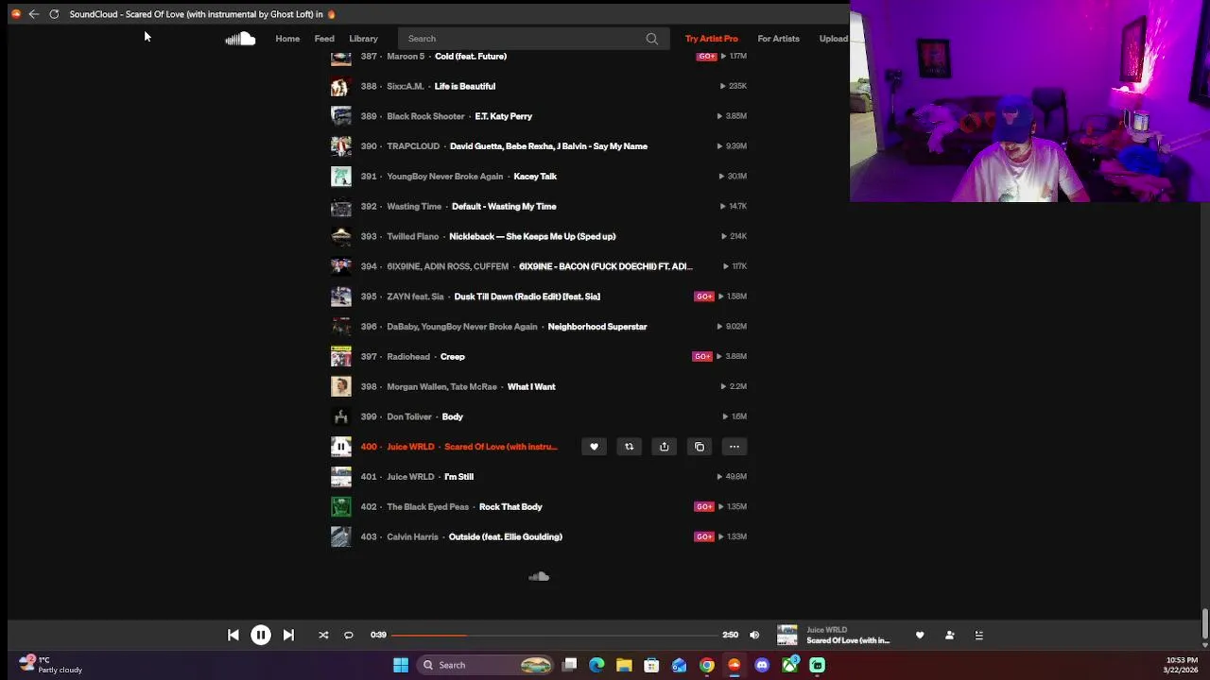Open the For Artists link

[x=778, y=39]
